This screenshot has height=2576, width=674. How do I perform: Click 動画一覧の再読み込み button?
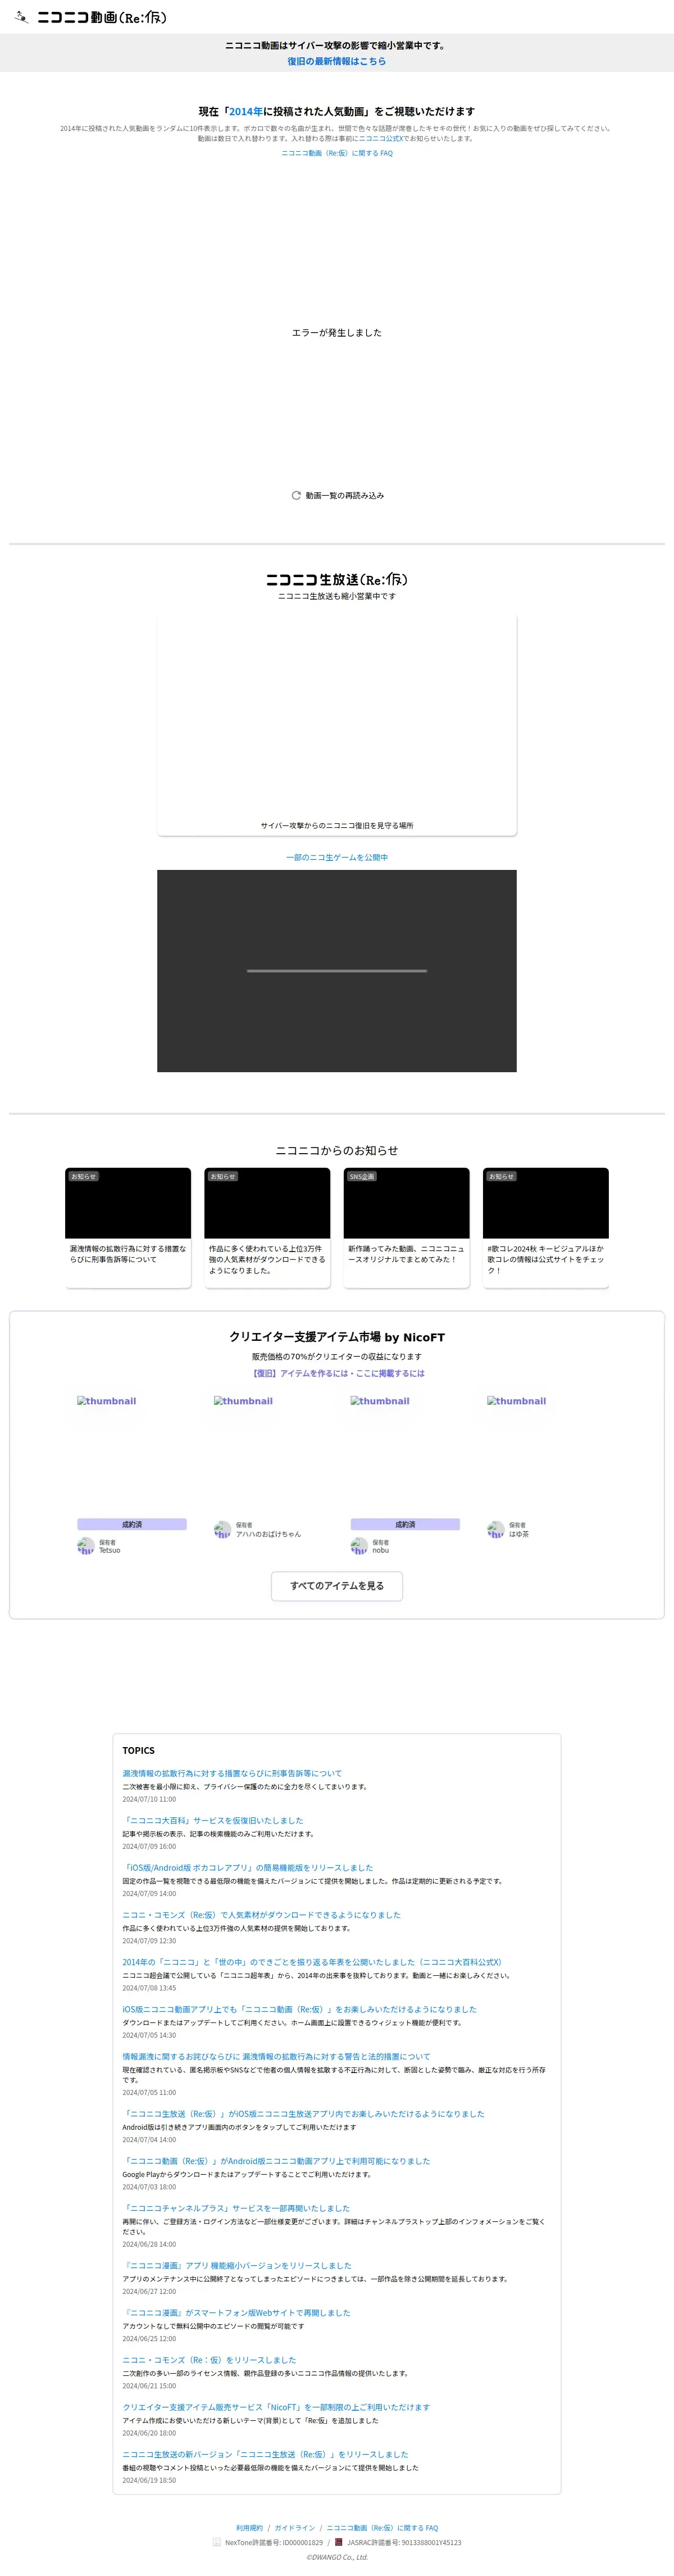click(x=337, y=495)
